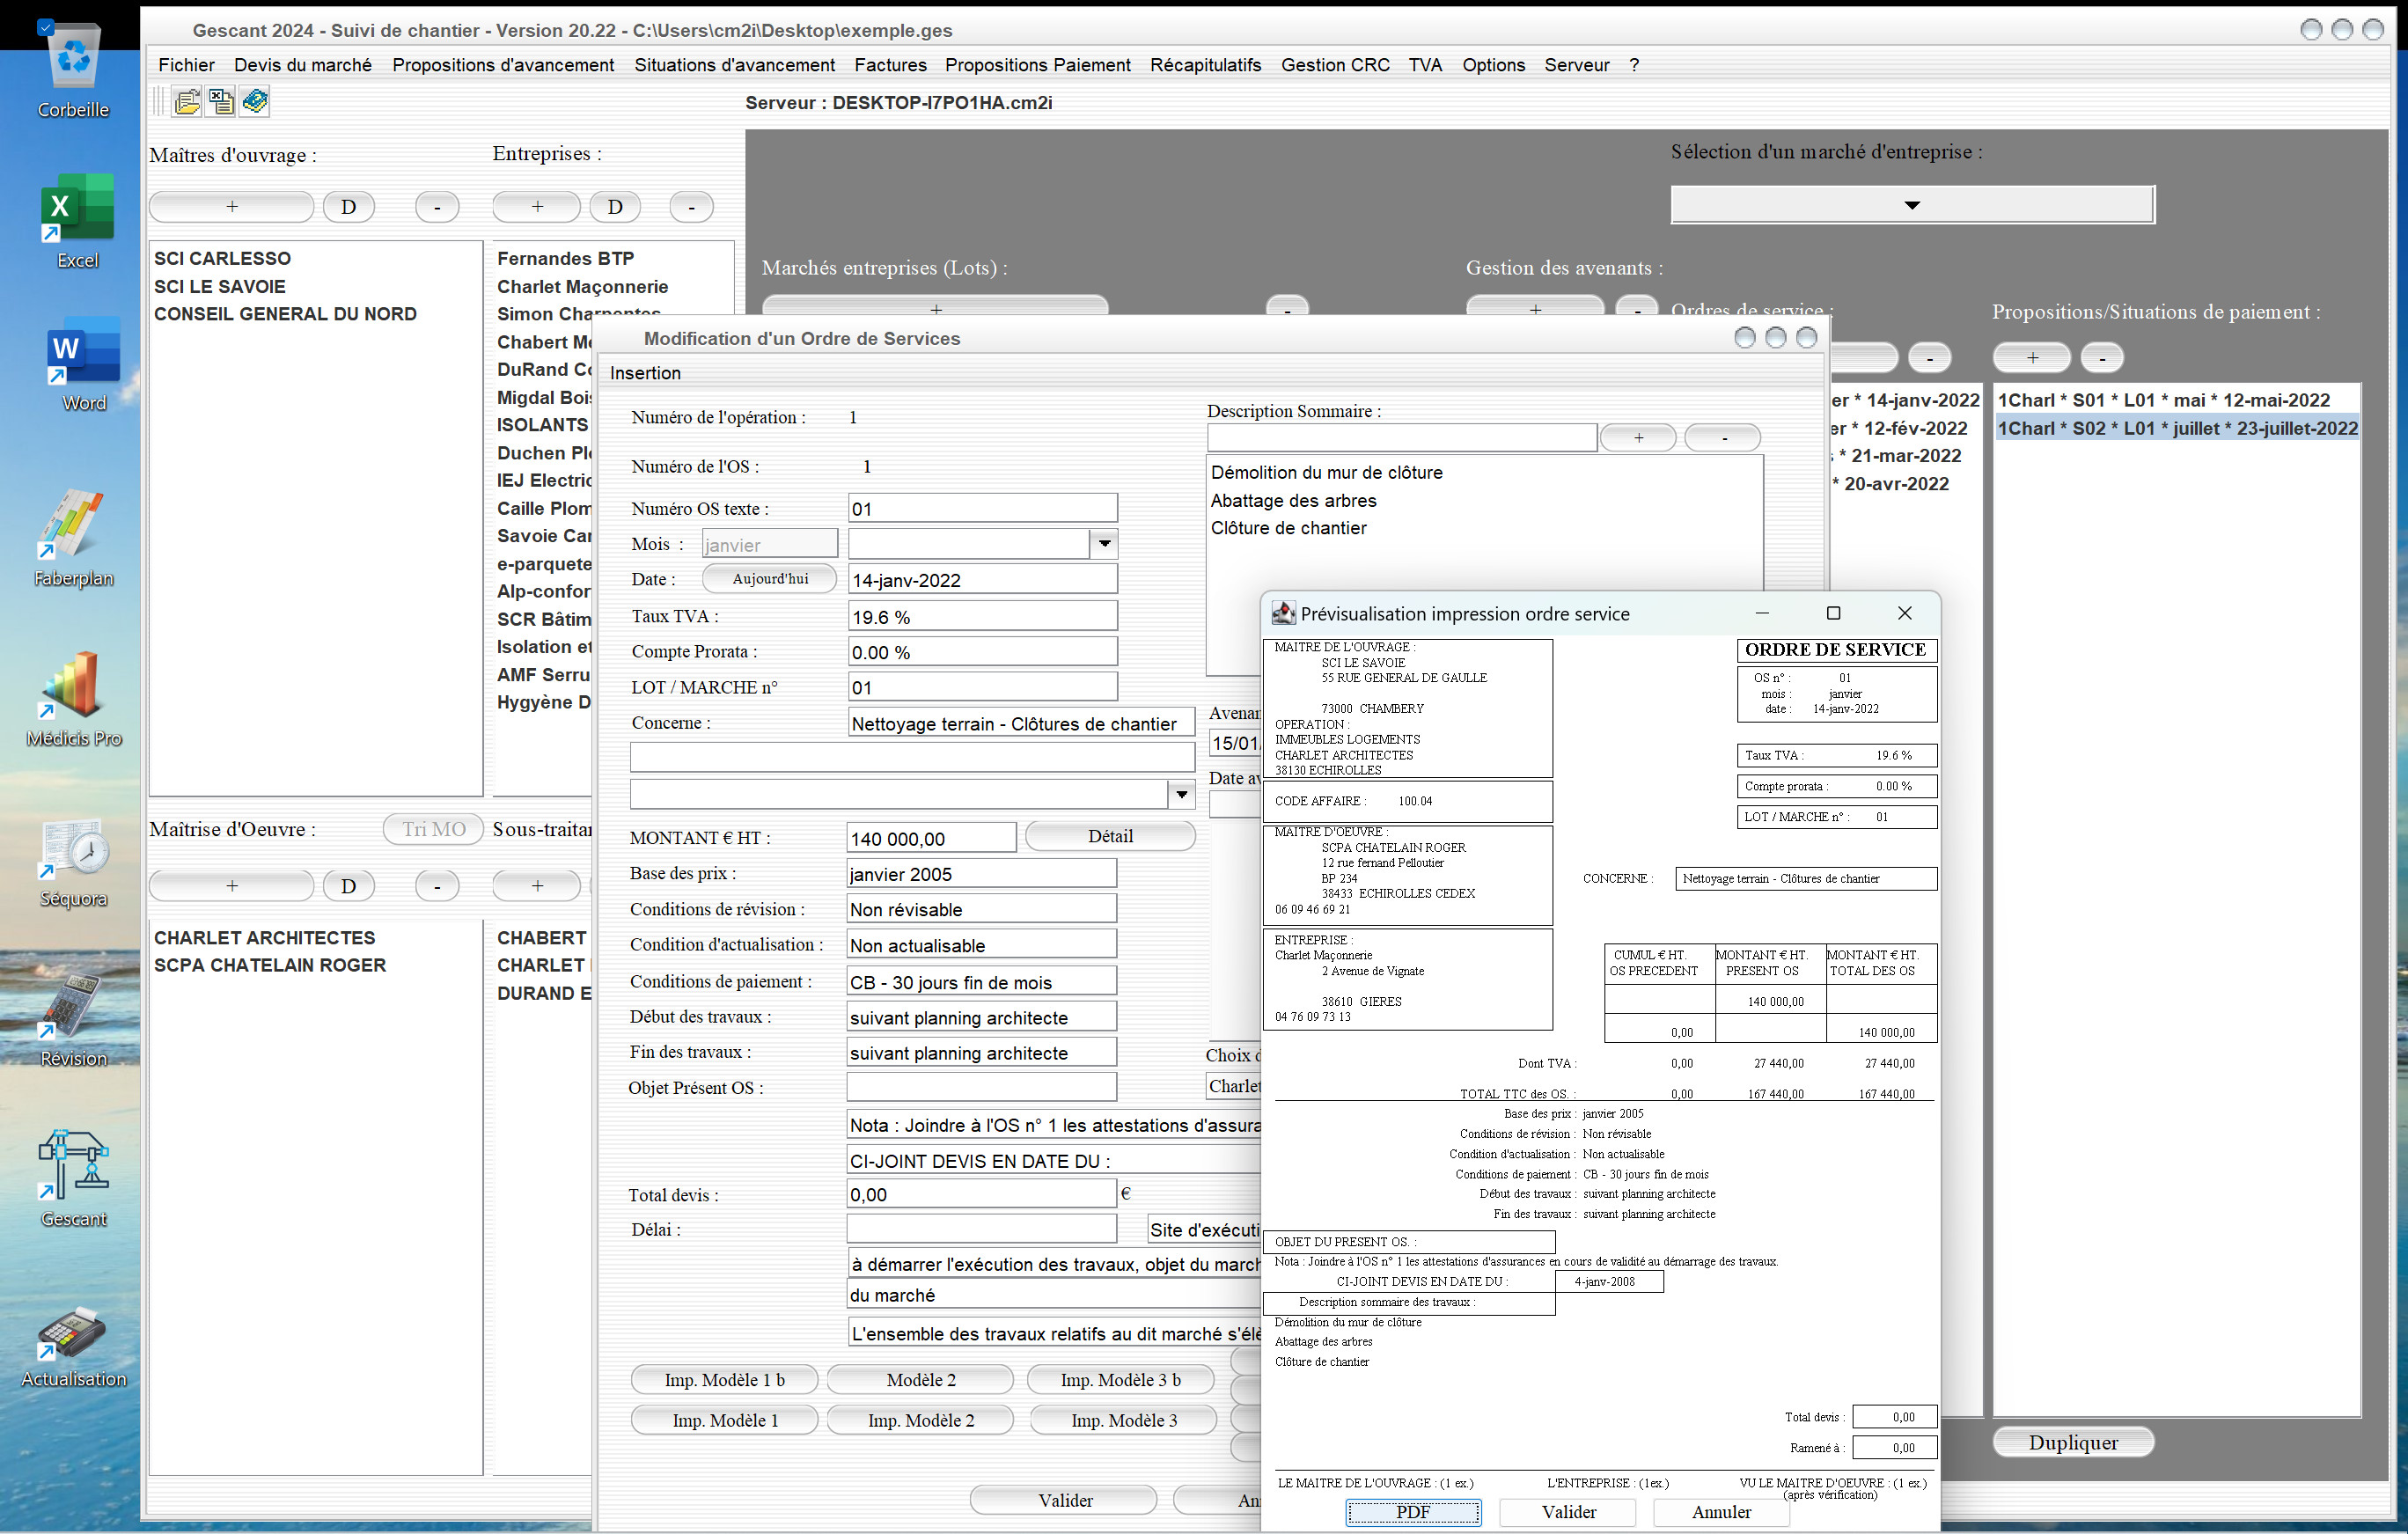Click the Aujourd'hui date button

coord(769,579)
